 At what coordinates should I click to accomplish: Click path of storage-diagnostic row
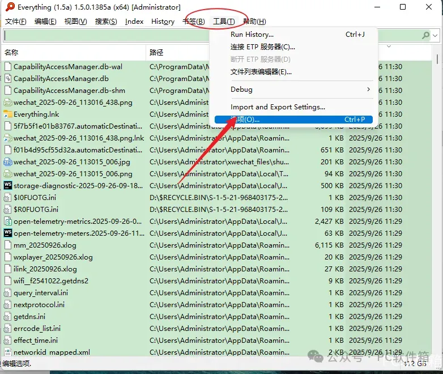[219, 186]
